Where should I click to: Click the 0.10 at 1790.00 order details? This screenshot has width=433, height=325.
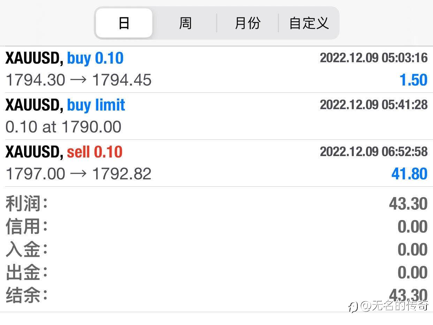(63, 127)
